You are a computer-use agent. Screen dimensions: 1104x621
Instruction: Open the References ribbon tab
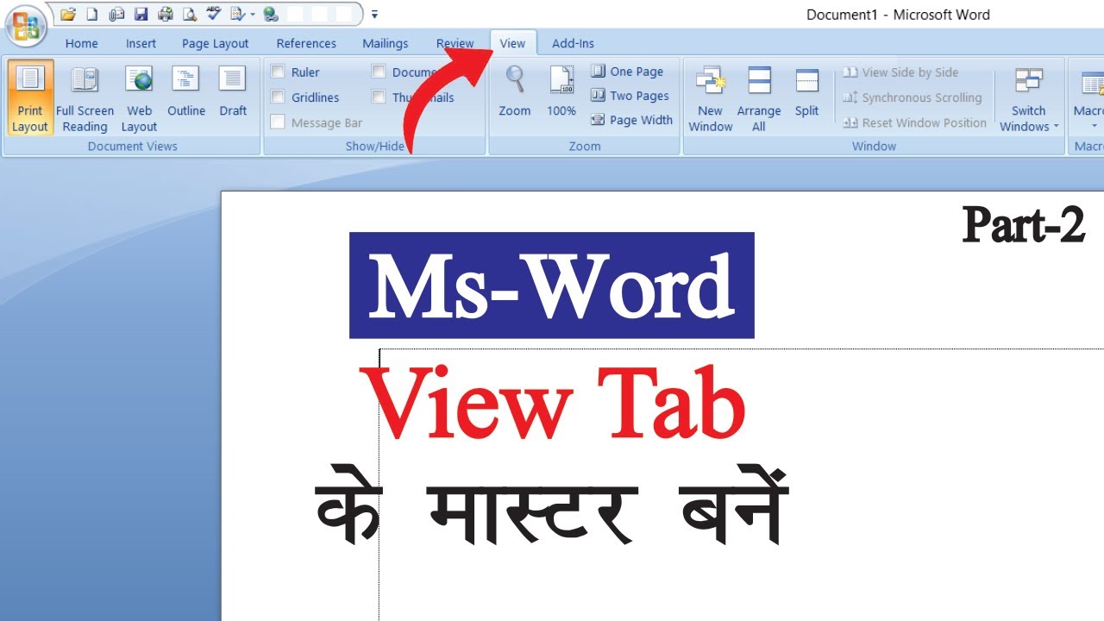306,43
